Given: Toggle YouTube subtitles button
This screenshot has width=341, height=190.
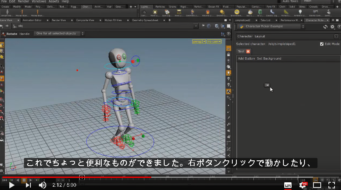Looking at the screenshot, I should (x=288, y=185).
